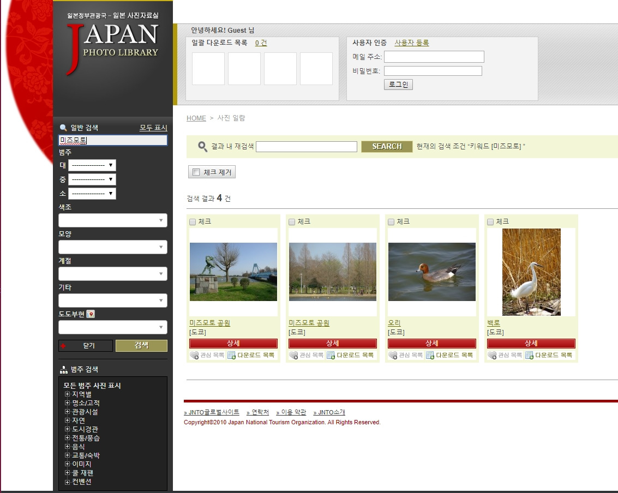This screenshot has width=618, height=493.
Task: Open the 백로 title link
Action: [494, 323]
